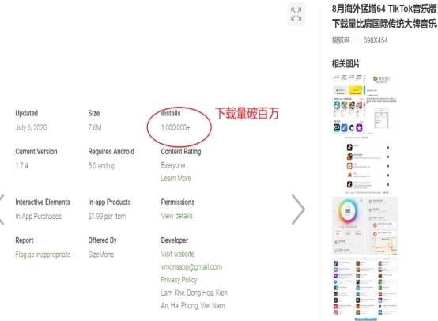This screenshot has width=438, height=321.
Task: Select the 7.6M size value
Action: pos(95,127)
